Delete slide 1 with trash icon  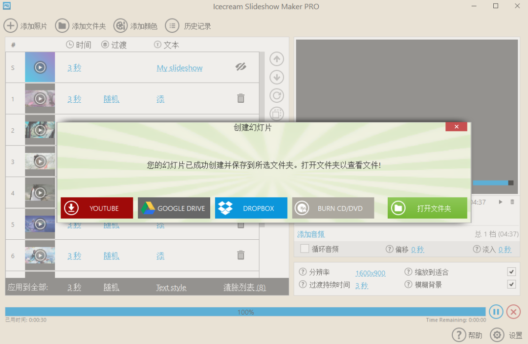[x=241, y=98]
